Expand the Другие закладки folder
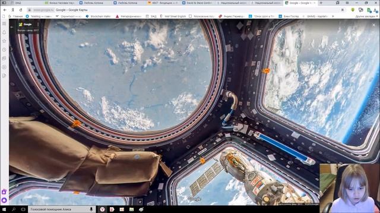Image resolution: width=380 pixels, height=213 pixels. 366,17
